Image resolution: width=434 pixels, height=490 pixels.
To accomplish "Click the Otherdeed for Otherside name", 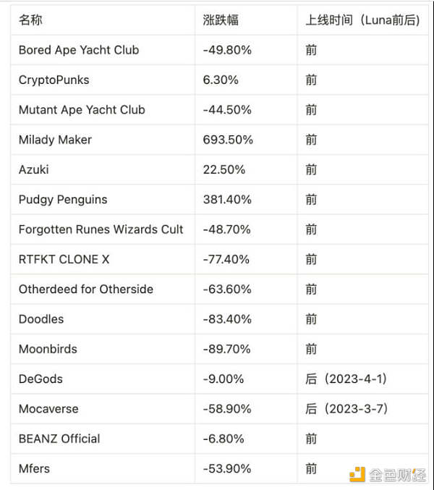I will coord(86,289).
